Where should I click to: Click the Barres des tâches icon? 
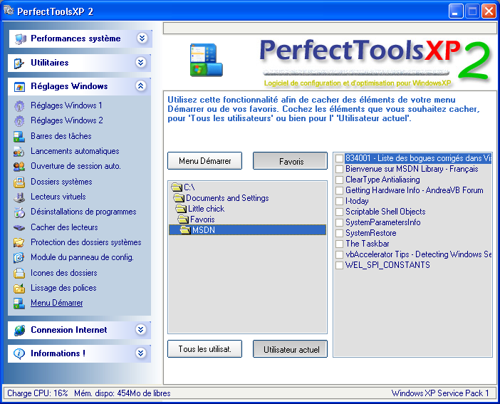point(19,137)
